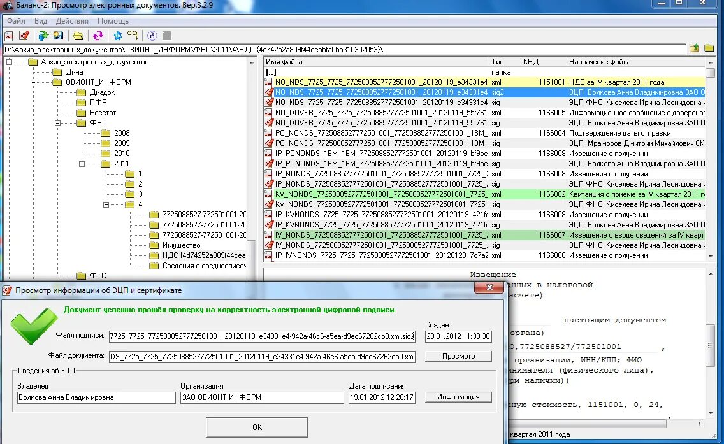Confirm the dialog with OK

pyautogui.click(x=257, y=427)
